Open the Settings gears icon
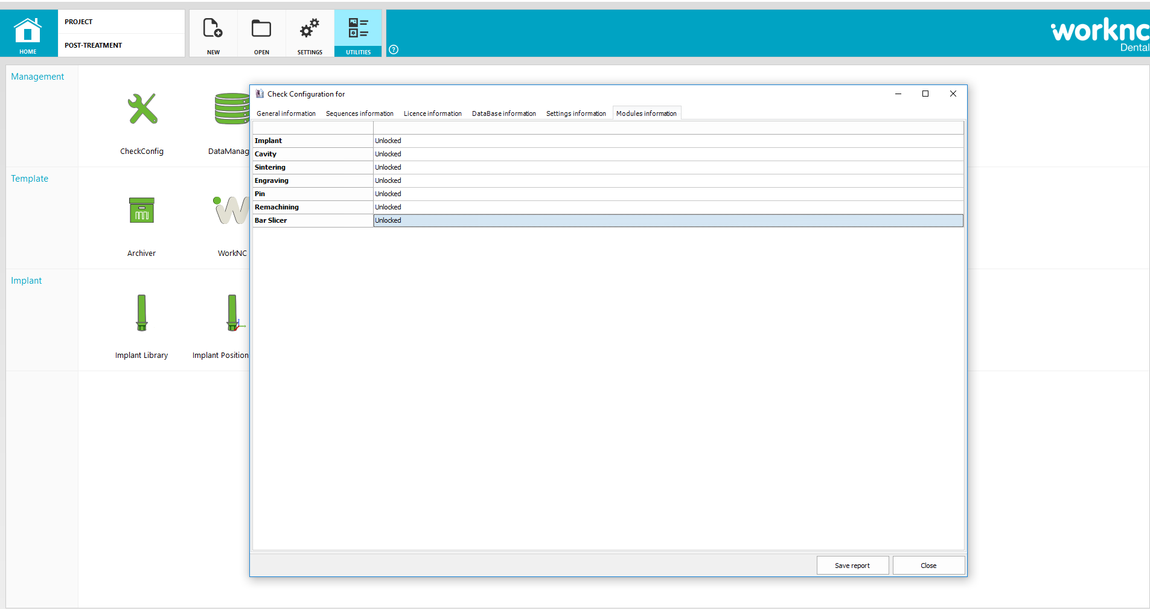 pyautogui.click(x=309, y=33)
